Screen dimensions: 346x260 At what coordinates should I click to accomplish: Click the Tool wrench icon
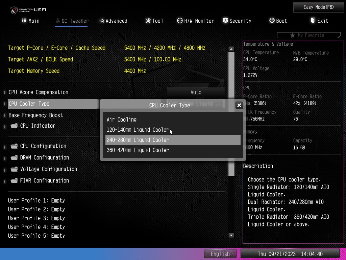pyautogui.click(x=148, y=21)
